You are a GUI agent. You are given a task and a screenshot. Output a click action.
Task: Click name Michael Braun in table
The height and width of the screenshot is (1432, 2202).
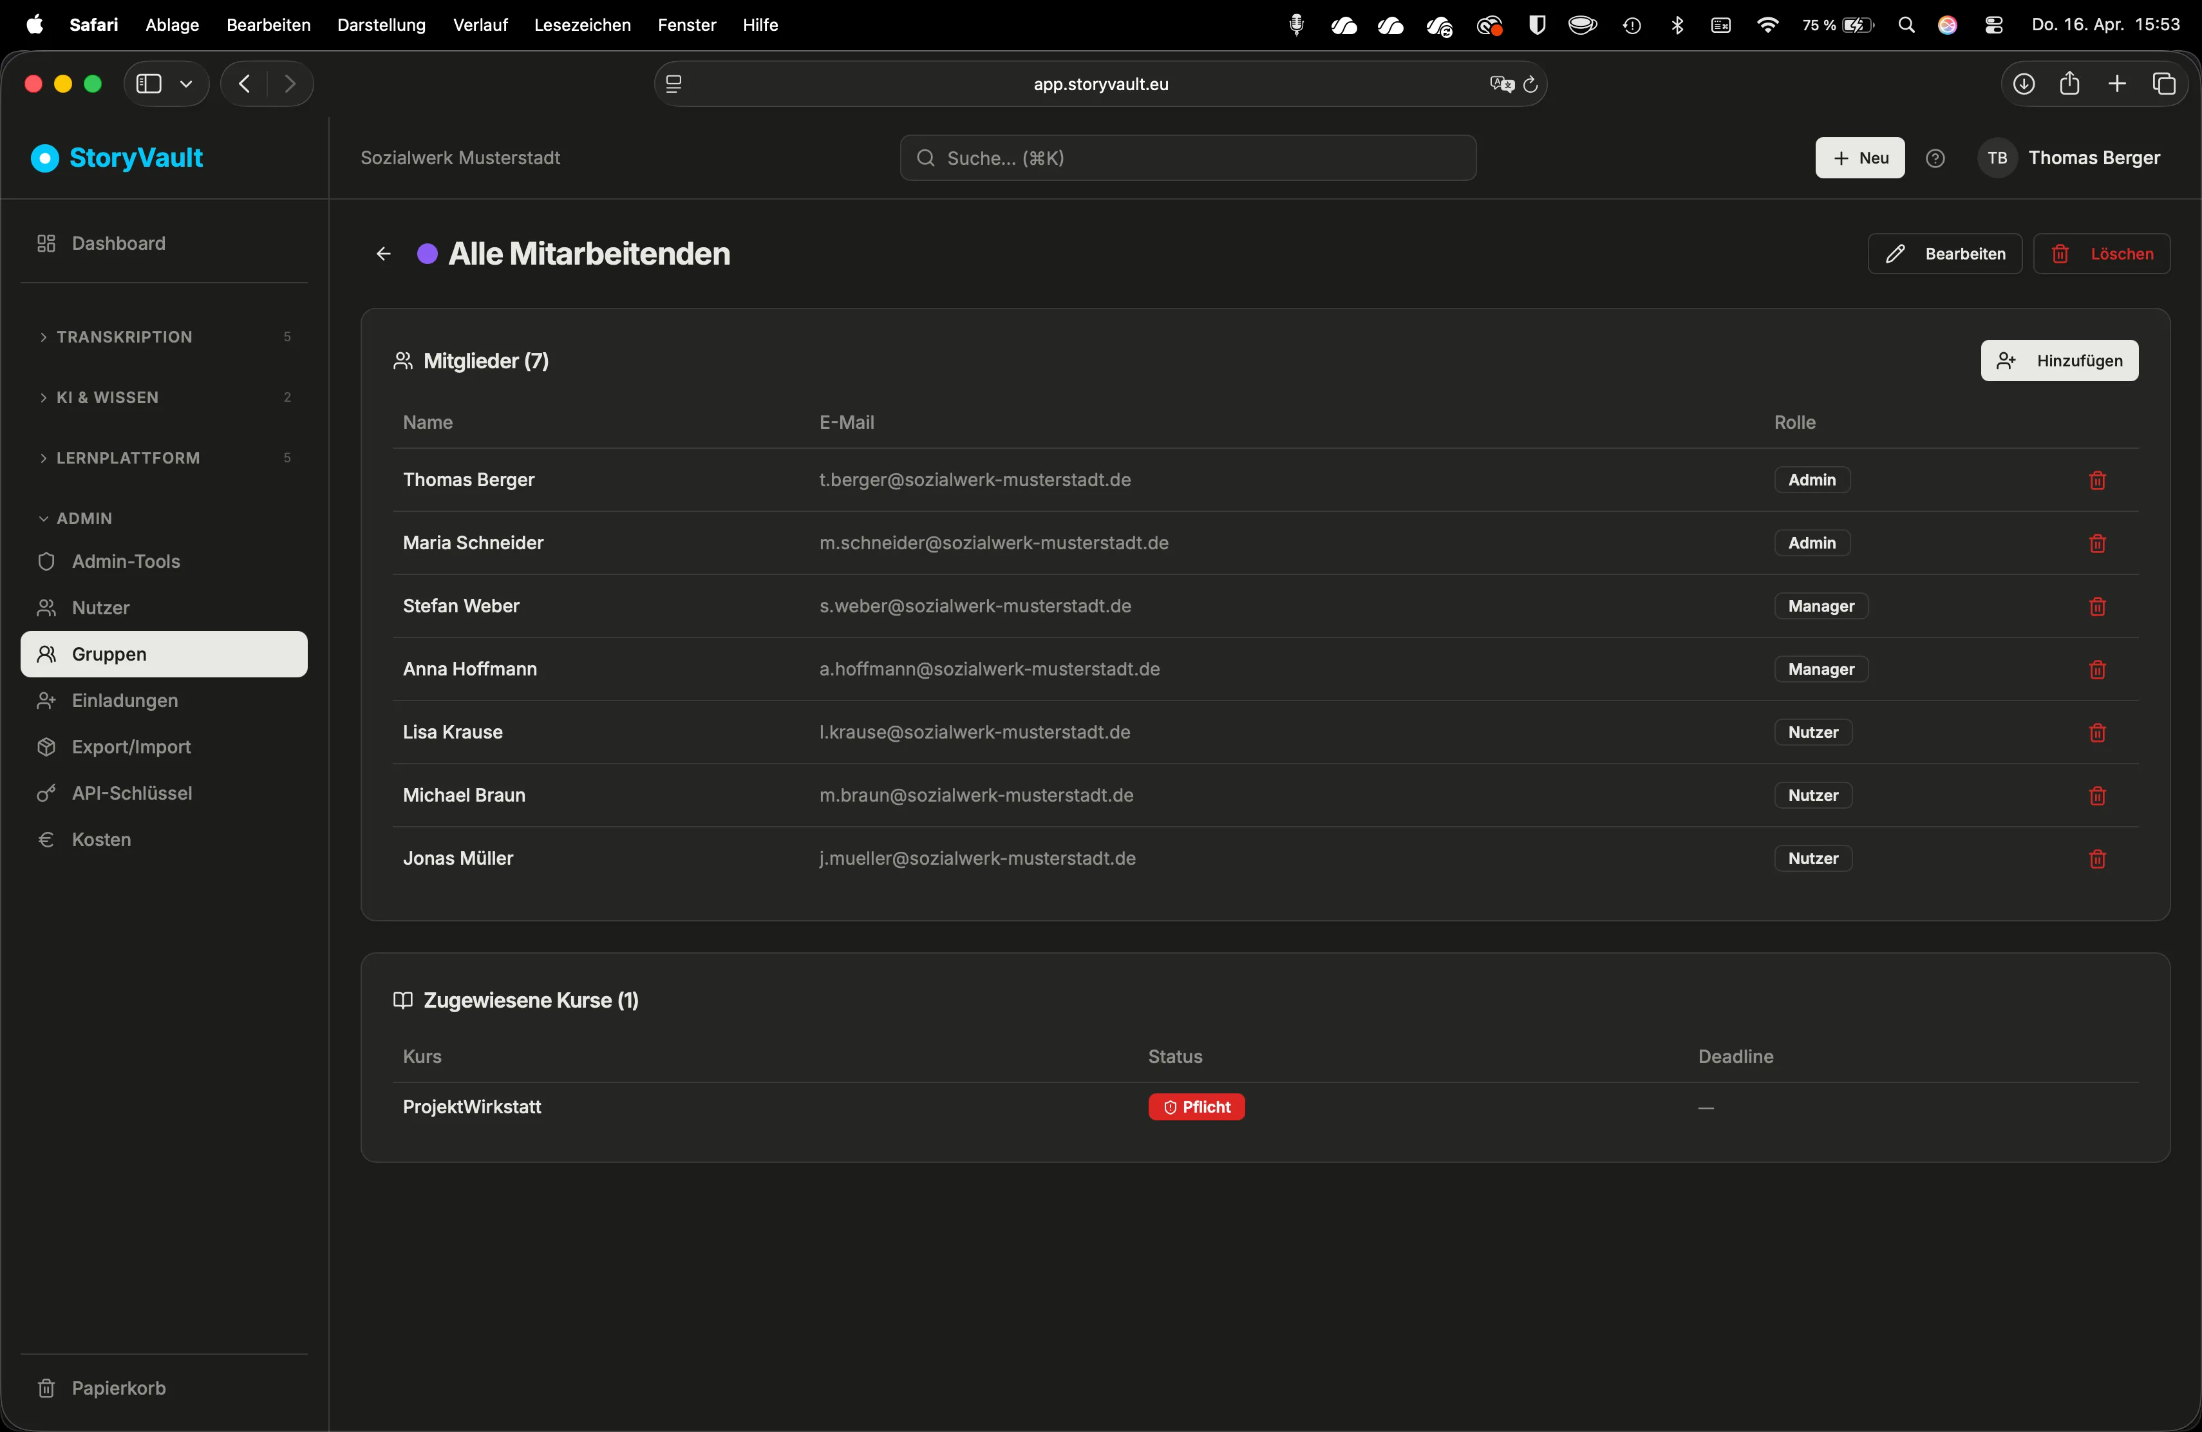[464, 795]
